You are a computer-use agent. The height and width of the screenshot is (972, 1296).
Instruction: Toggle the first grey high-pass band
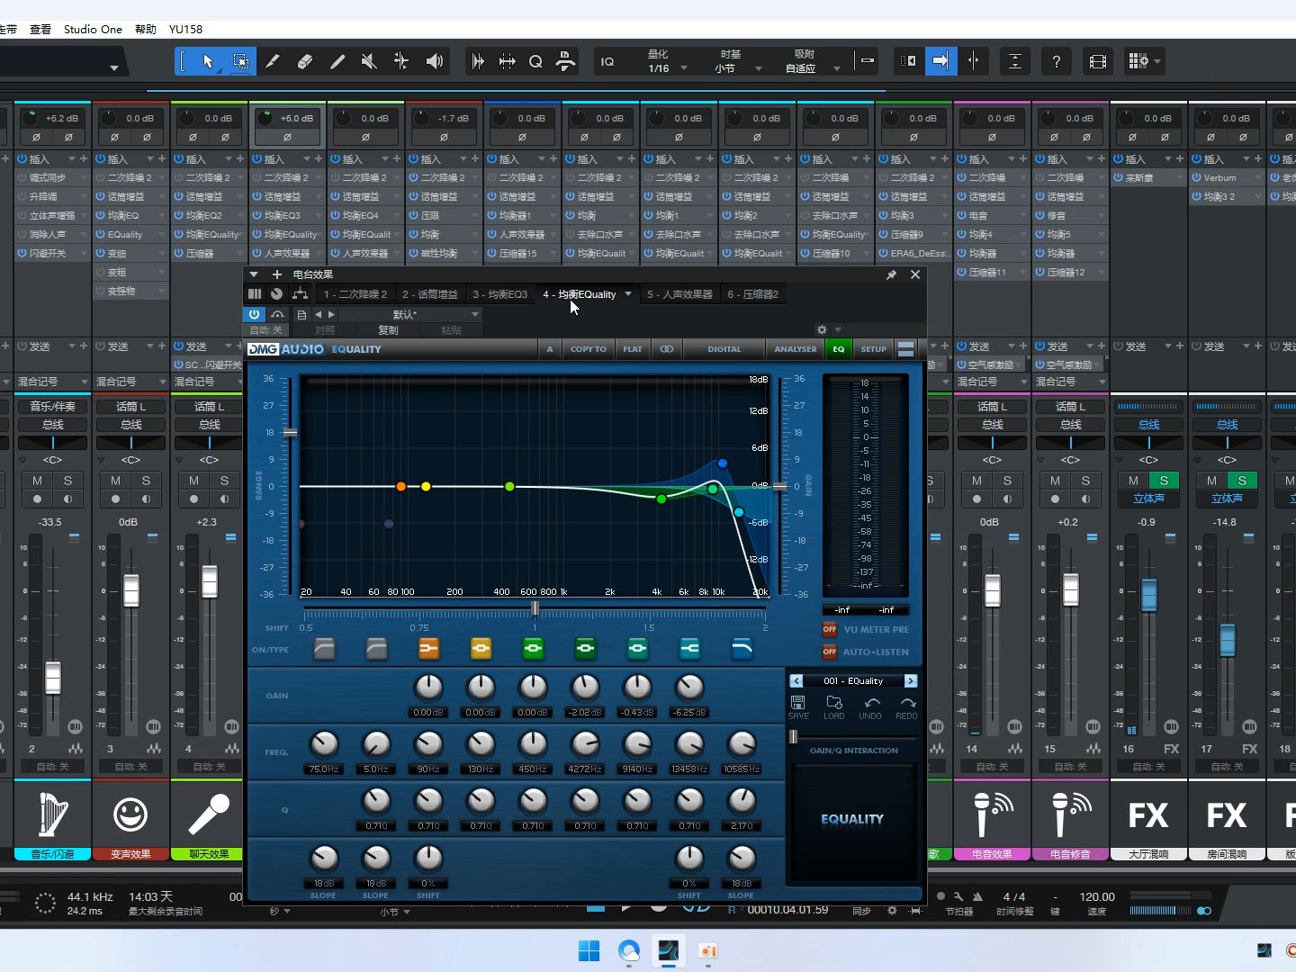pos(324,648)
